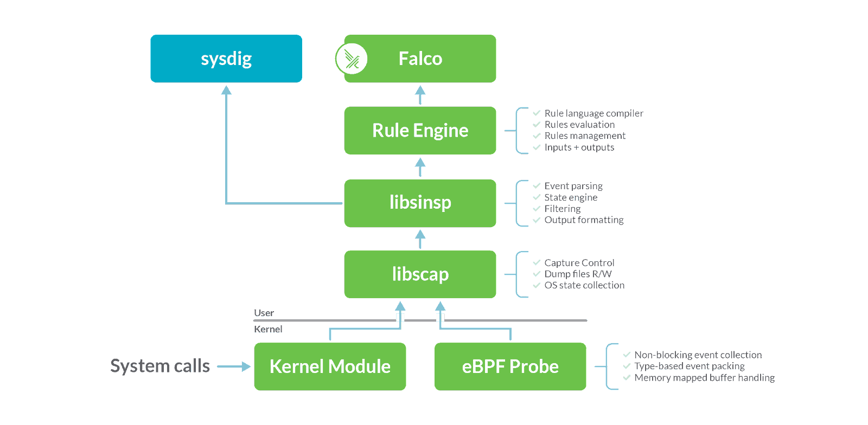868x425 pixels.
Task: Click 'Rule language compiler' text
Action: pos(594,113)
